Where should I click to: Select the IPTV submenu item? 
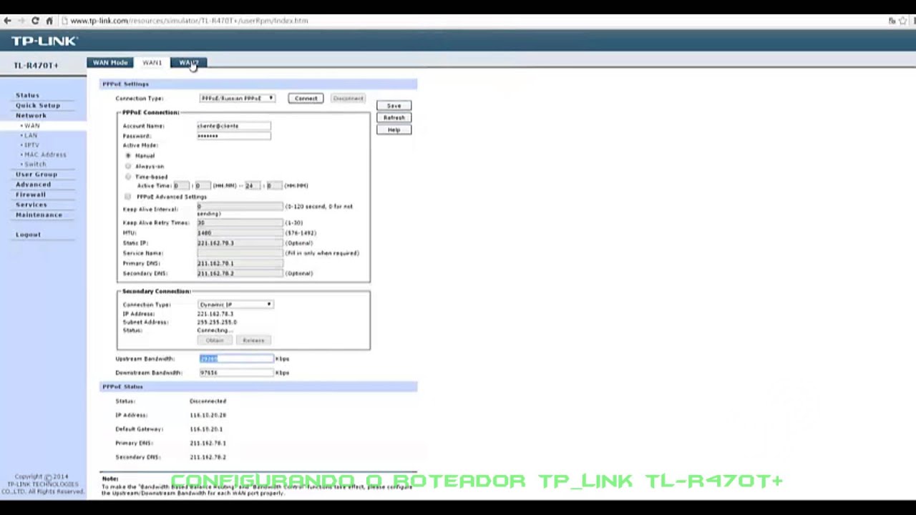coord(31,145)
